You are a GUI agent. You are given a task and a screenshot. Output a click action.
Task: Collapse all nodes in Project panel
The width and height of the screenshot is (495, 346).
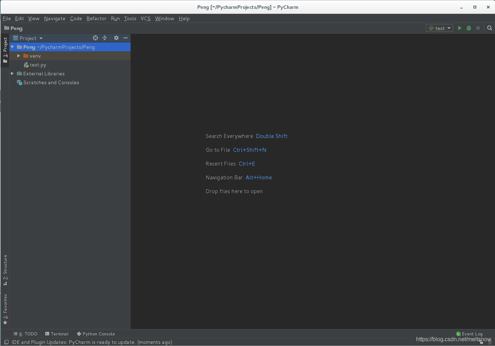click(x=105, y=38)
